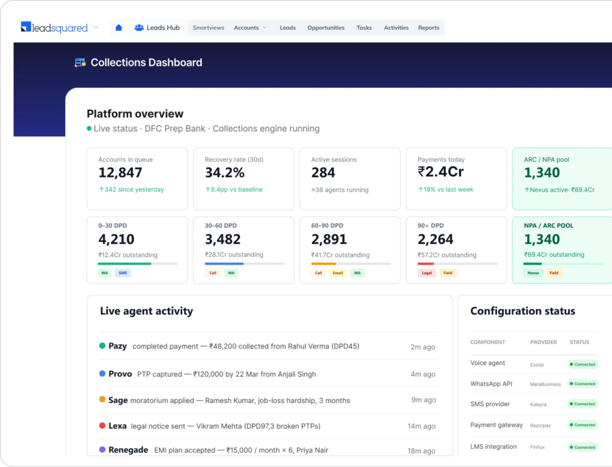Click the green dot beside Pazy

[x=102, y=346]
